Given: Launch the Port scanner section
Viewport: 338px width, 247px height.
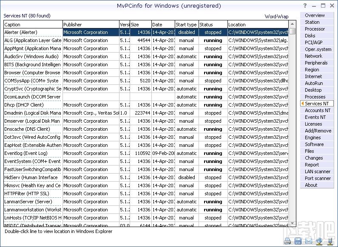Looking at the screenshot, I should (318, 178).
